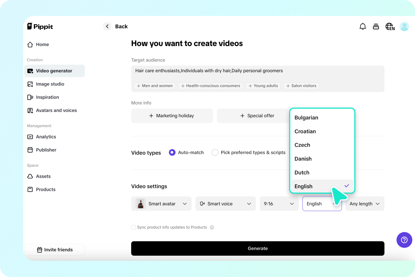Screen dimensions: 415x277
Task: Open Publisher in the sidebar
Action: [x=54, y=150]
